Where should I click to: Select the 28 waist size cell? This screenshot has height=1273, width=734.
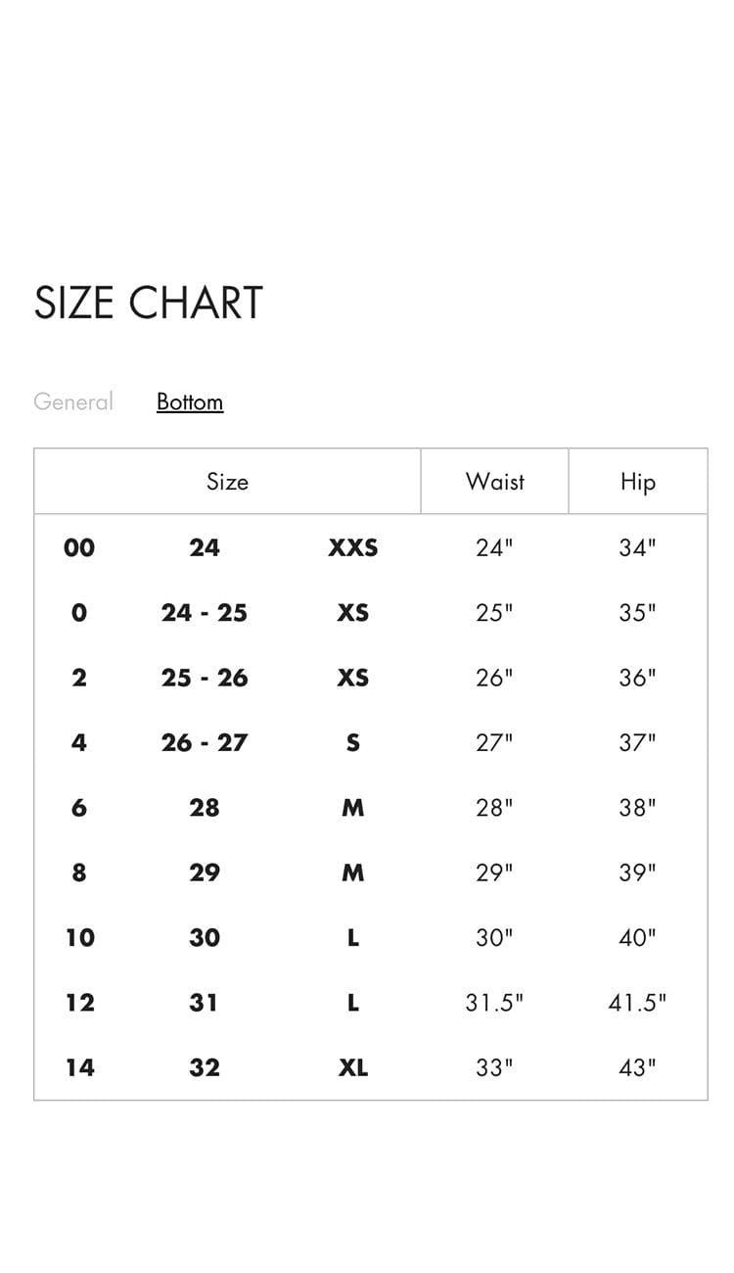click(204, 807)
